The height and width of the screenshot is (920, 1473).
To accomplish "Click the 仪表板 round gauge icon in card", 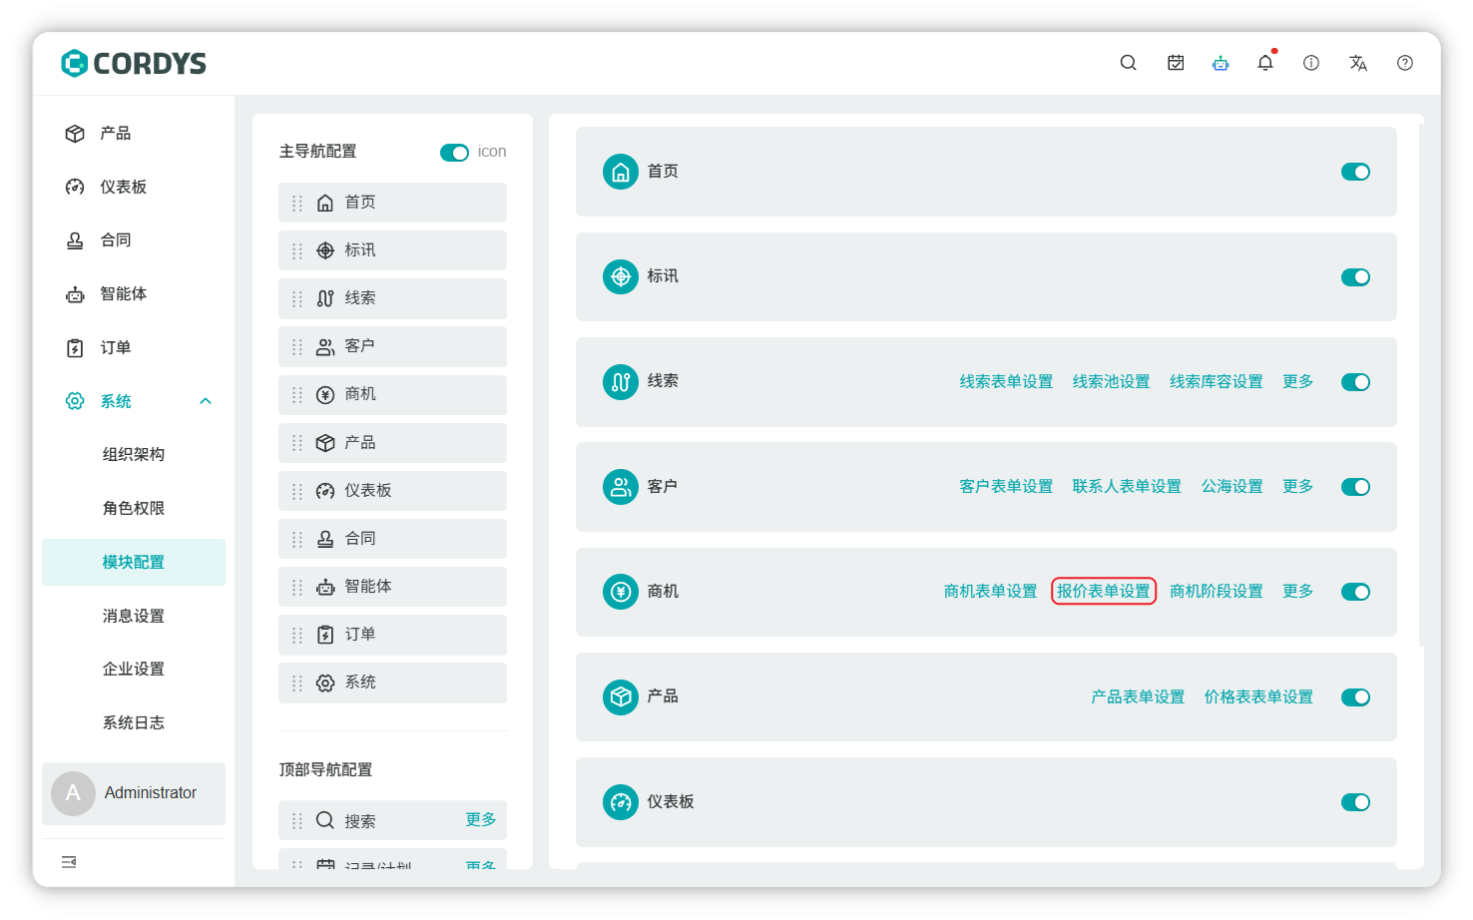I will tap(621, 802).
